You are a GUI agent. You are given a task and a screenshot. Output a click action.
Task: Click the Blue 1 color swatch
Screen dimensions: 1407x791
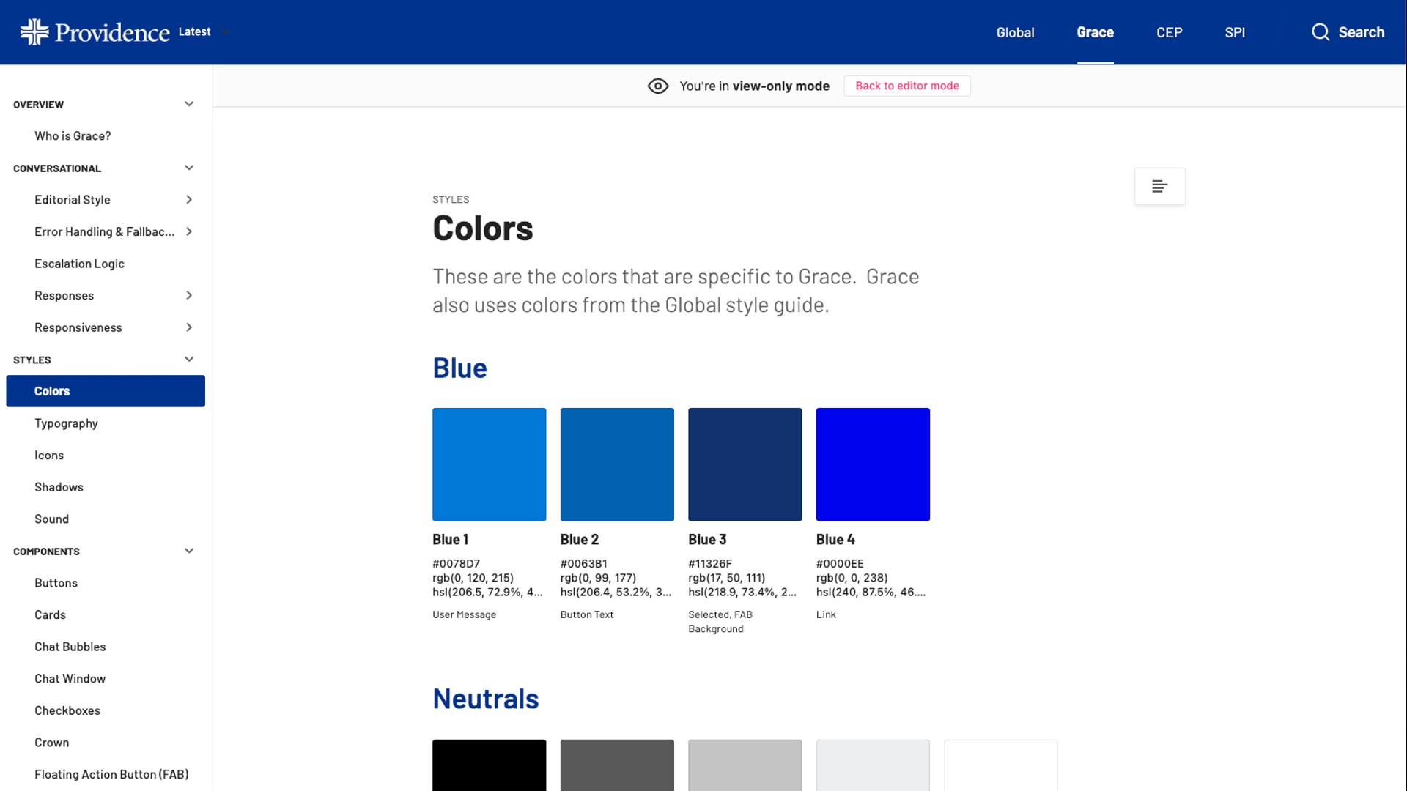click(x=489, y=464)
